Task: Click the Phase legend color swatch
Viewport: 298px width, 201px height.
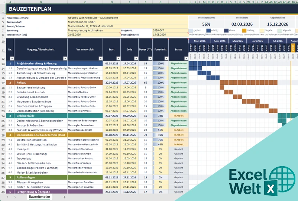Action: point(226,30)
